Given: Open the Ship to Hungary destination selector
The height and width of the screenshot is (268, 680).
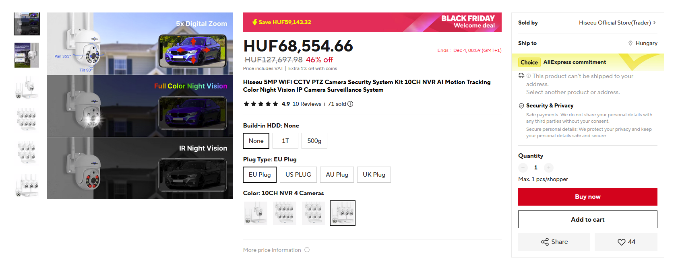Looking at the screenshot, I should tap(643, 43).
